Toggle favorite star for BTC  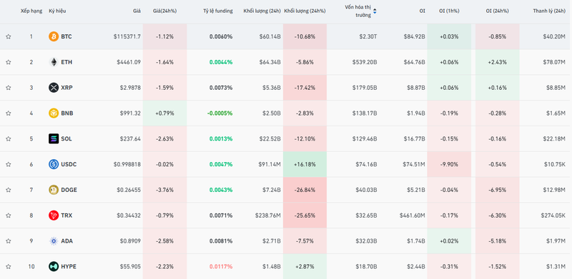pyautogui.click(x=9, y=36)
